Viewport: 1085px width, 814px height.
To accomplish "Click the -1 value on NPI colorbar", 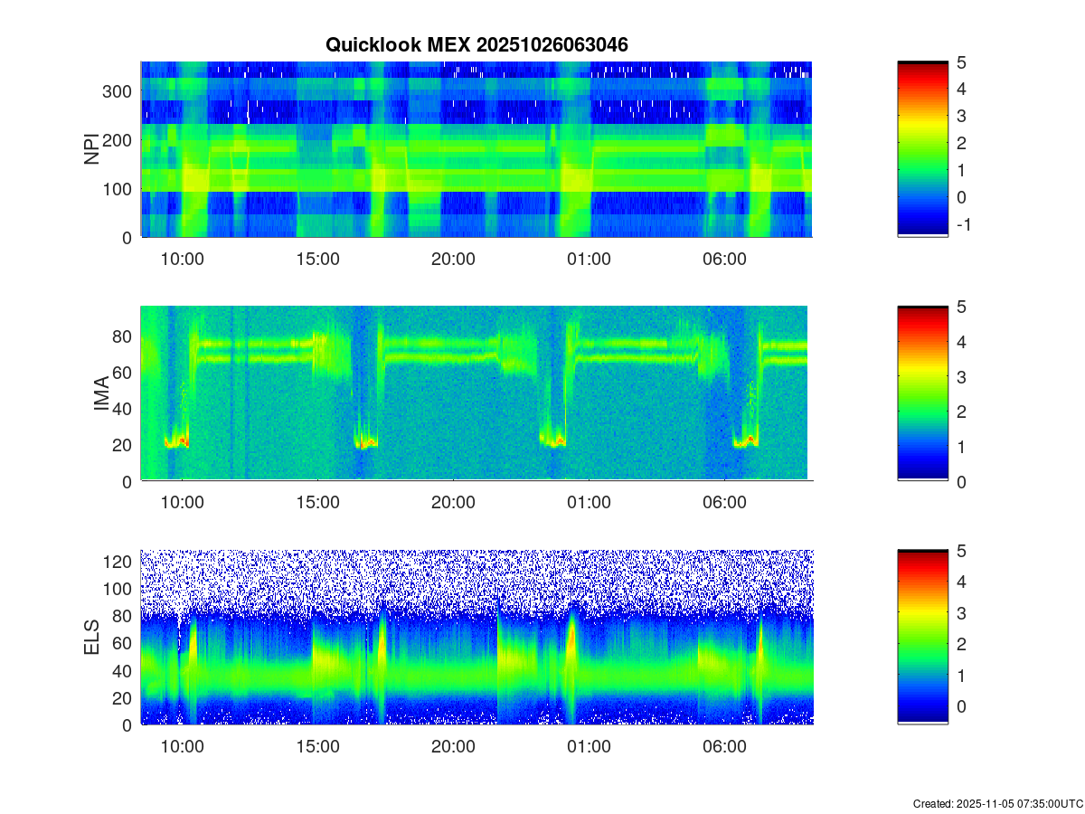I will point(962,224).
